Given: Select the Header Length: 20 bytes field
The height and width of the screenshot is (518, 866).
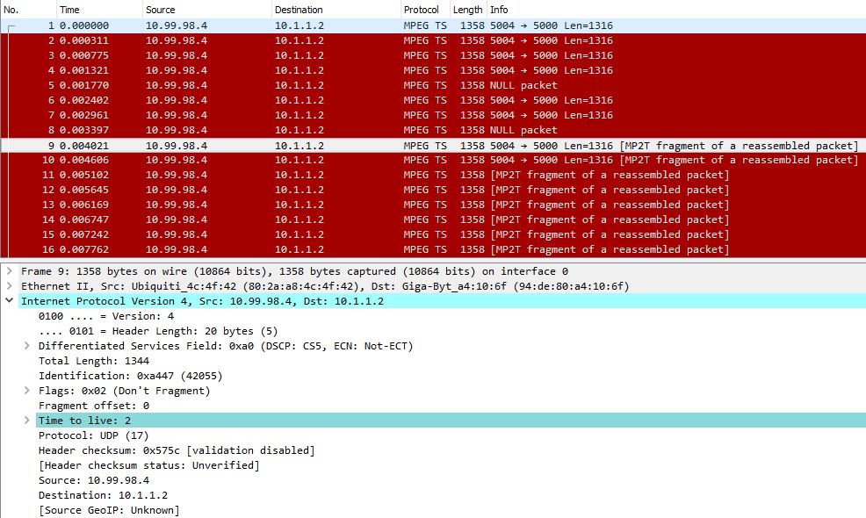Looking at the screenshot, I should (158, 331).
